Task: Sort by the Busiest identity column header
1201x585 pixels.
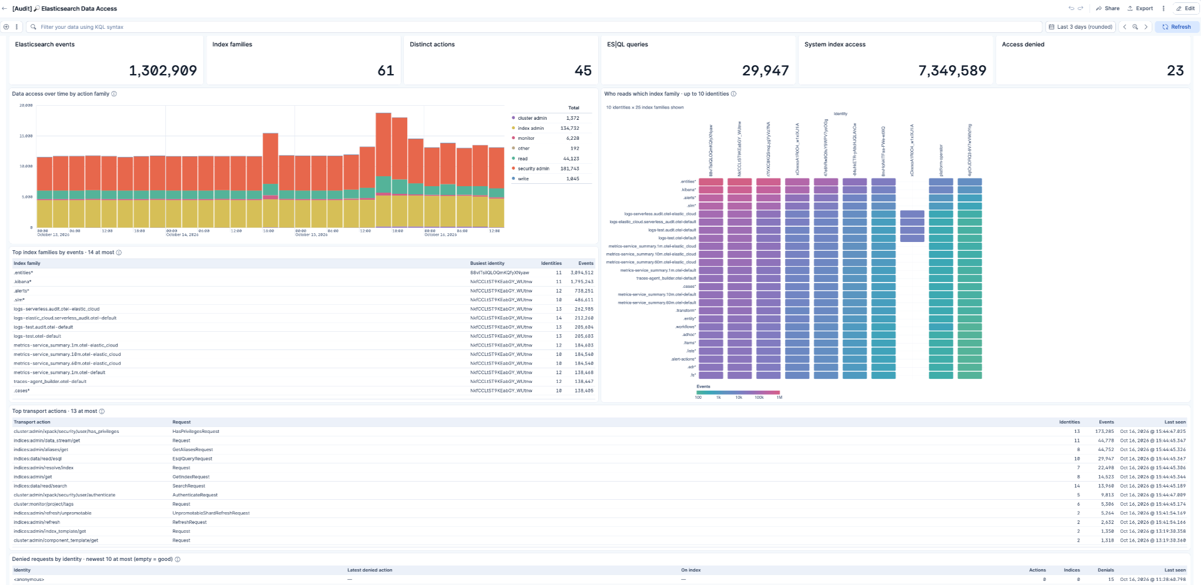Action: pyautogui.click(x=487, y=263)
